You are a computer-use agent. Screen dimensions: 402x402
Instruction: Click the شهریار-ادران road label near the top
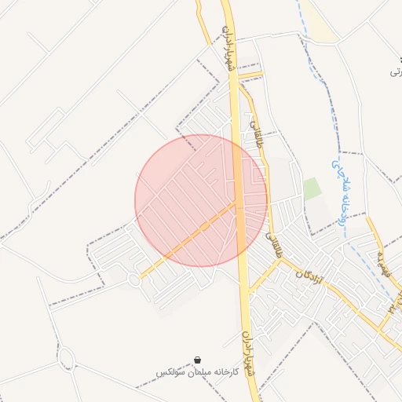pyautogui.click(x=228, y=49)
